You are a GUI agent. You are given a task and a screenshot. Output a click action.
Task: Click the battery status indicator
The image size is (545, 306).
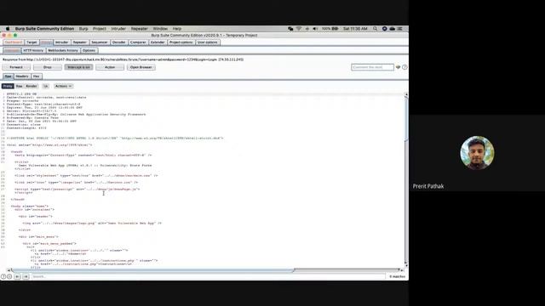(x=330, y=29)
